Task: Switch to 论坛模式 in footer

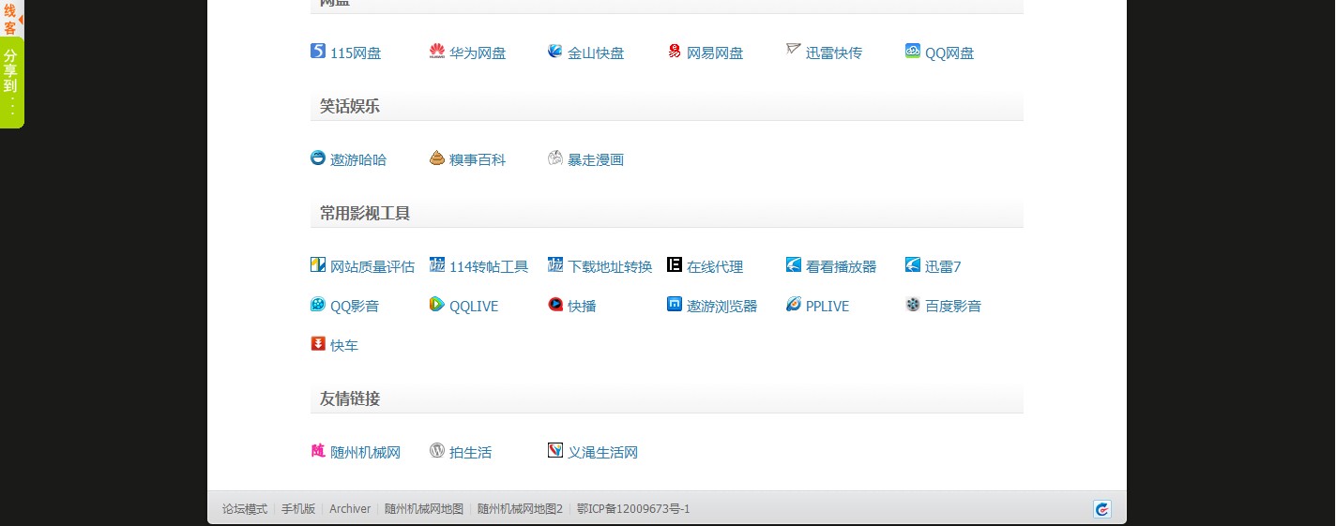Action: [245, 509]
